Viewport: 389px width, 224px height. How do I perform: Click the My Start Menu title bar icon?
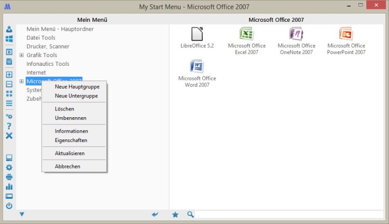pyautogui.click(x=7, y=6)
